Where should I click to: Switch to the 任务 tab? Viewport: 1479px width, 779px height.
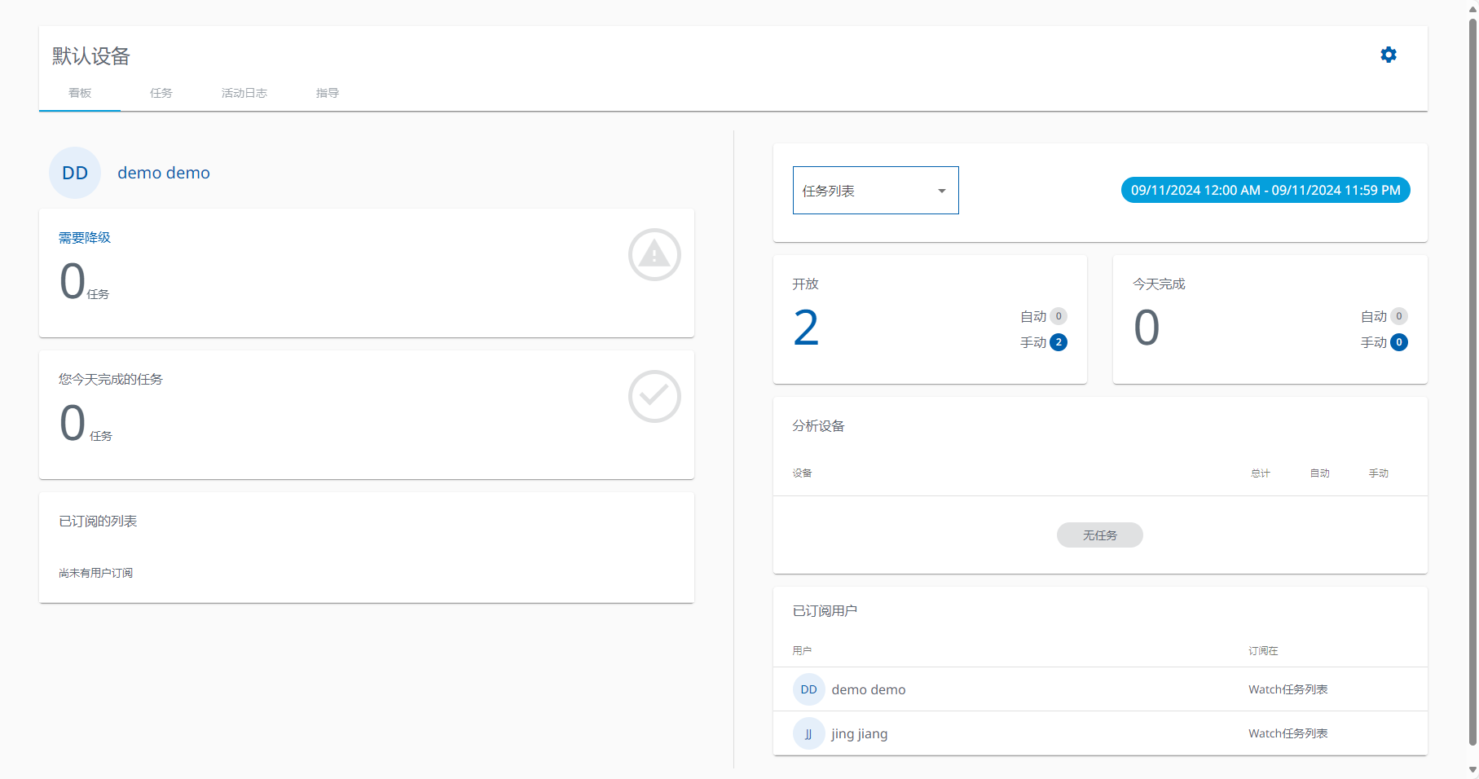coord(161,93)
